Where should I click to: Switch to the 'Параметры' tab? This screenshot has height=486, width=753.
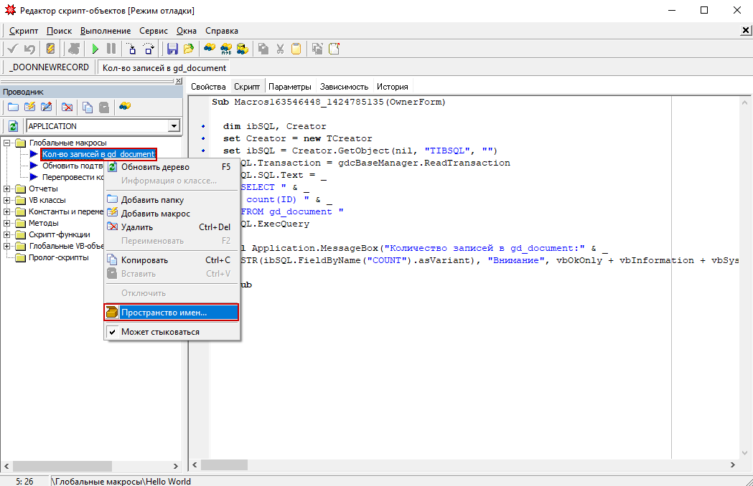pyautogui.click(x=290, y=87)
